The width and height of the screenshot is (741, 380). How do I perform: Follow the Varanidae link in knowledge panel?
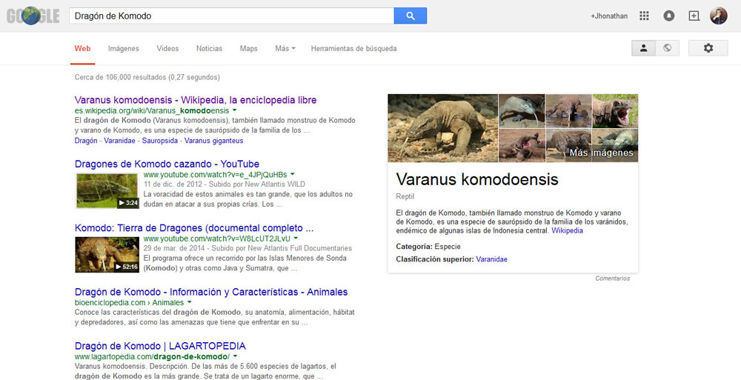pyautogui.click(x=491, y=259)
